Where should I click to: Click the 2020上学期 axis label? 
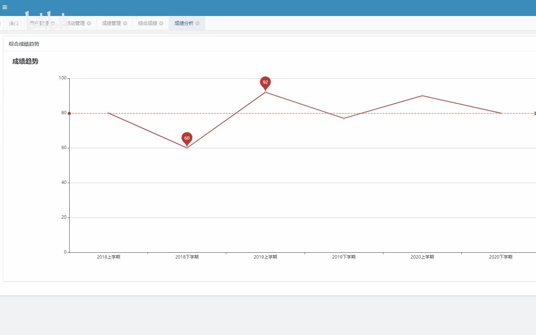(x=422, y=257)
